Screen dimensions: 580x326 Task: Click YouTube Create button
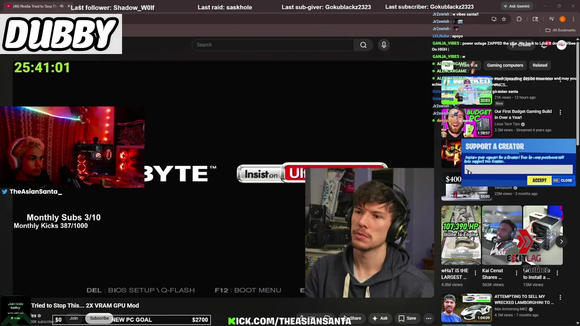[521, 45]
